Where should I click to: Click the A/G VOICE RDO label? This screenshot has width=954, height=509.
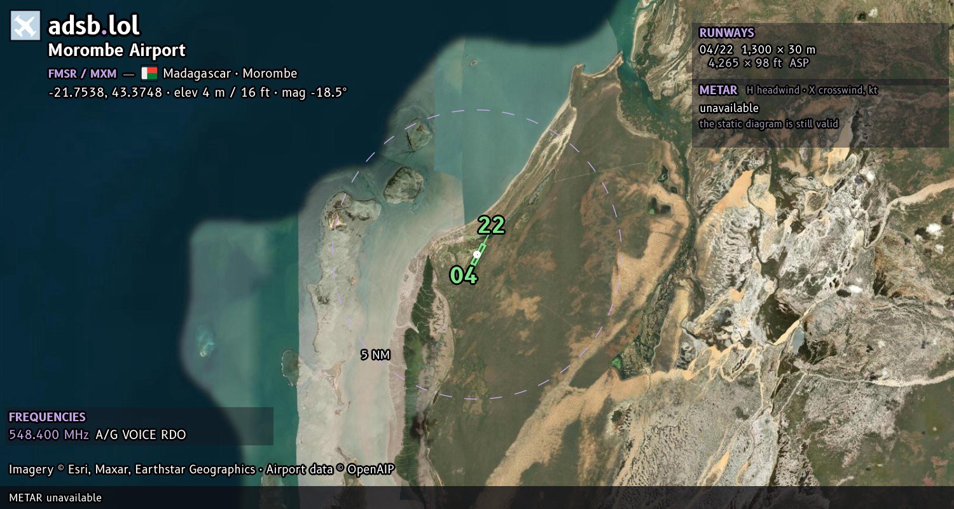click(141, 435)
